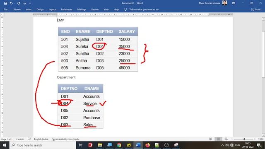This screenshot has height=149, width=265.
Task: Open Google Chrome from the taskbar
Action: 119,145
